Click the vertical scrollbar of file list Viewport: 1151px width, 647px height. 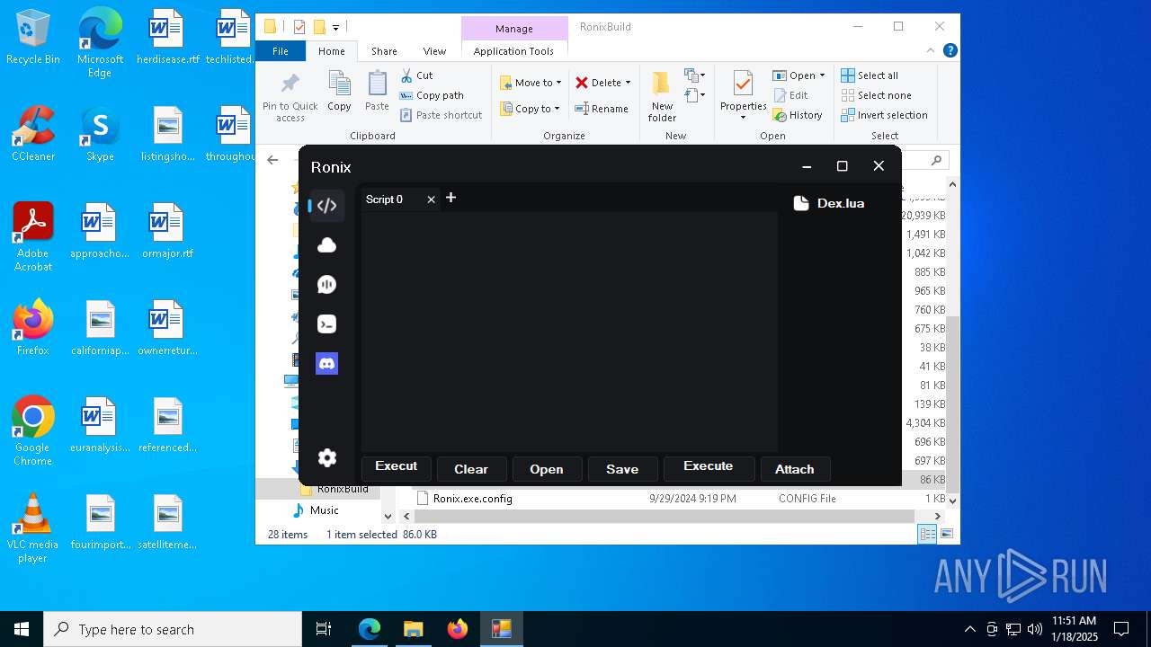(953, 404)
